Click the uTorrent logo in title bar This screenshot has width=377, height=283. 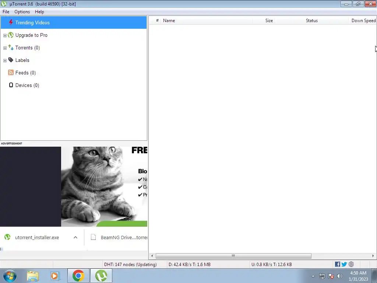coord(4,4)
